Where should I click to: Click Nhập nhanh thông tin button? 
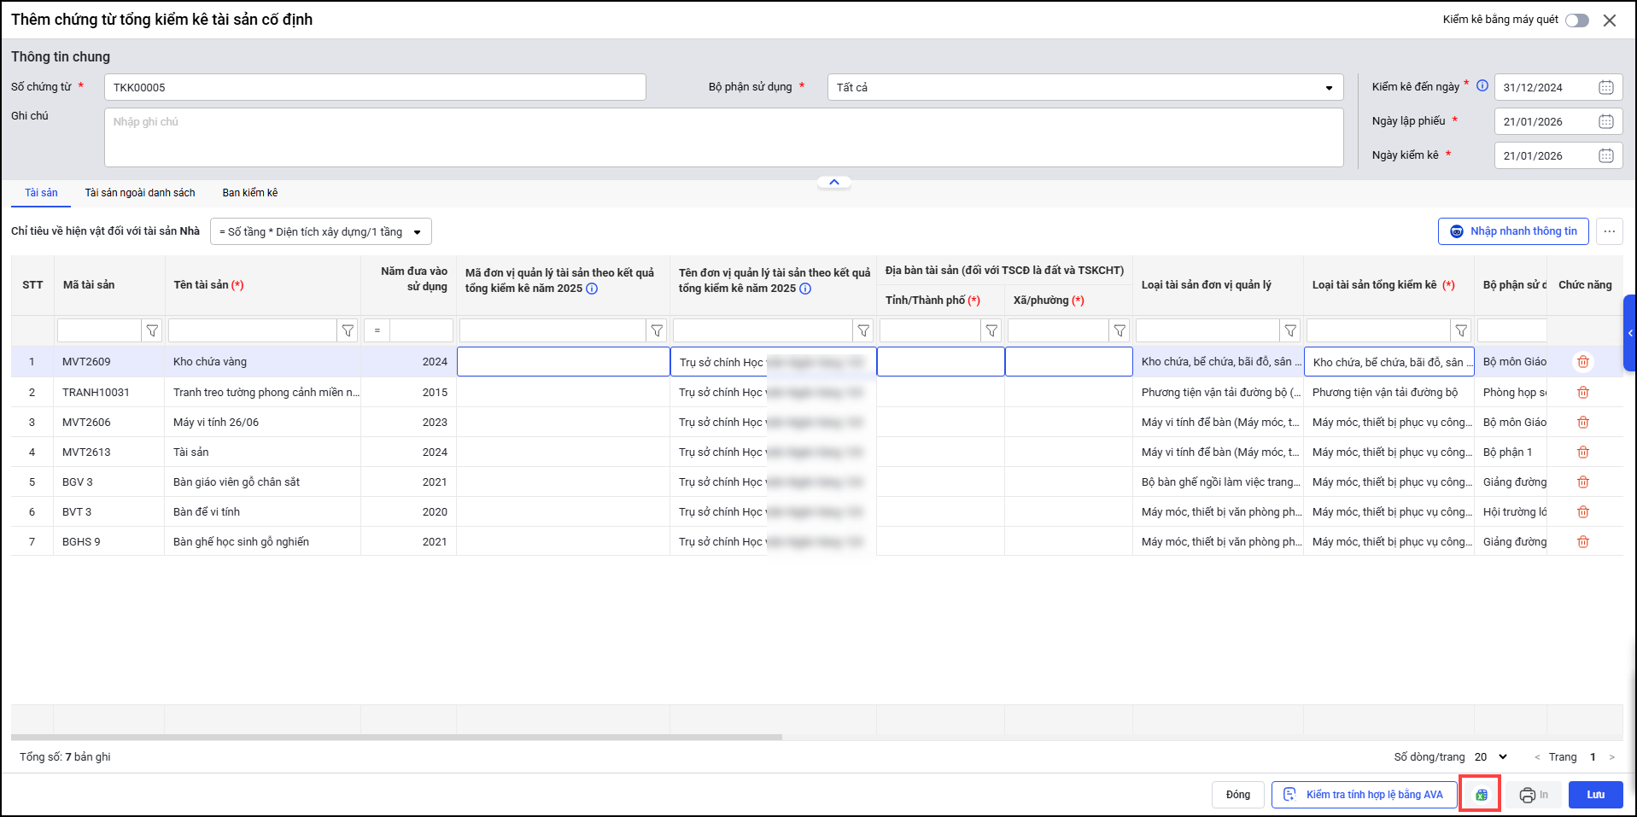click(1512, 231)
